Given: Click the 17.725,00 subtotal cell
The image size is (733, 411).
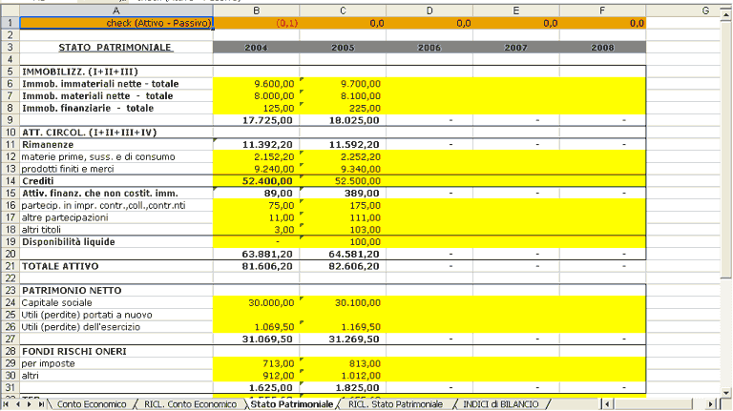Looking at the screenshot, I should 256,120.
